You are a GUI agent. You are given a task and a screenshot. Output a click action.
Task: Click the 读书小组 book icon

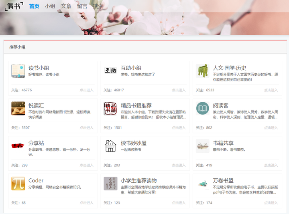tap(18, 71)
